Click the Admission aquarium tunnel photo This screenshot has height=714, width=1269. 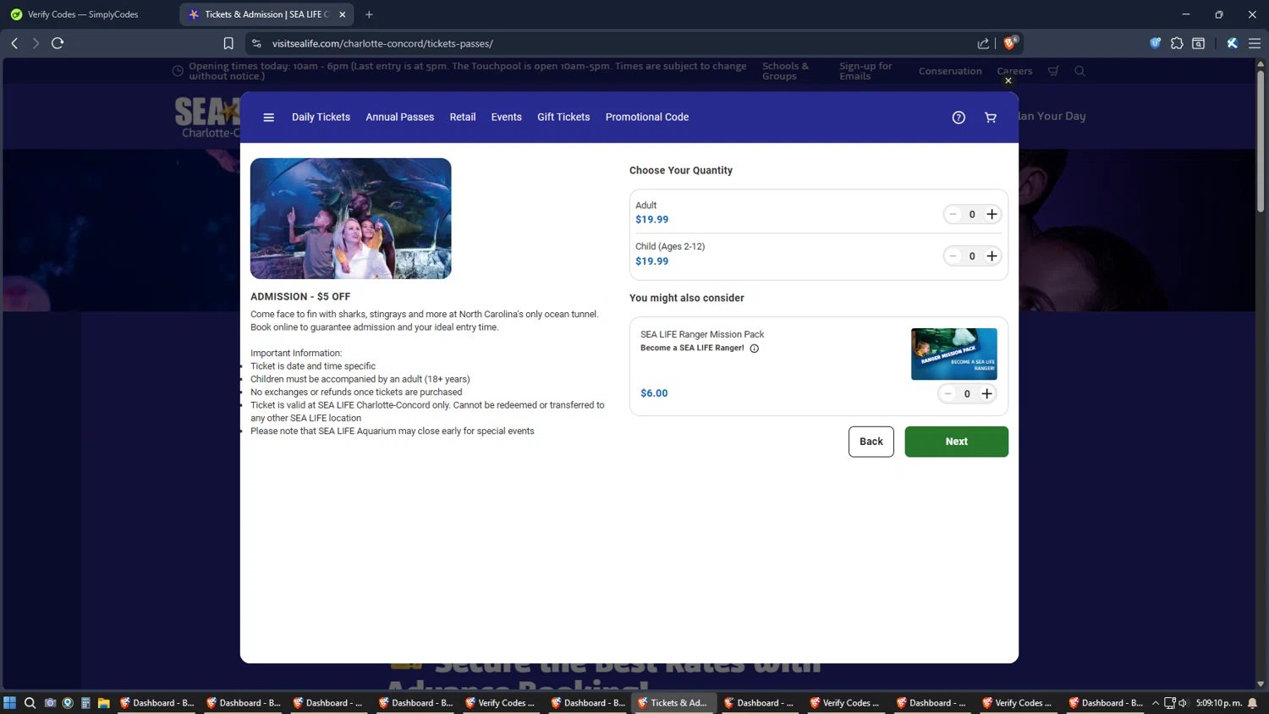click(350, 218)
